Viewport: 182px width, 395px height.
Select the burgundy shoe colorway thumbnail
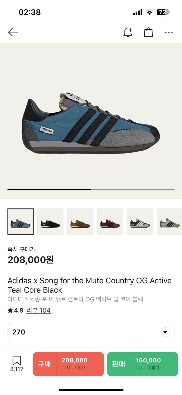pos(110,221)
